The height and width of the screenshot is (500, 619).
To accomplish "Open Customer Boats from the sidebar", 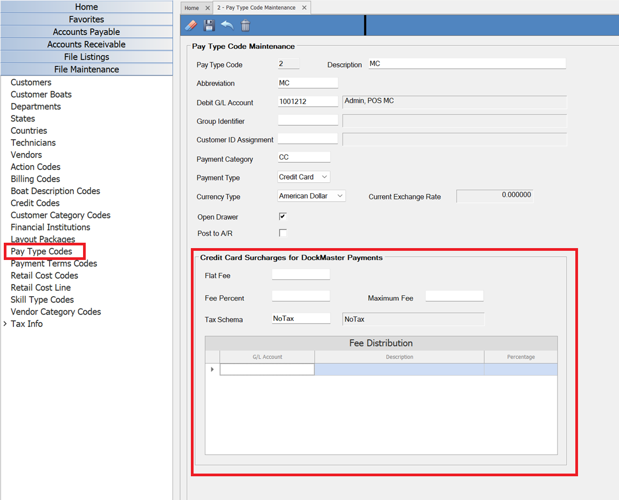I will (x=41, y=94).
